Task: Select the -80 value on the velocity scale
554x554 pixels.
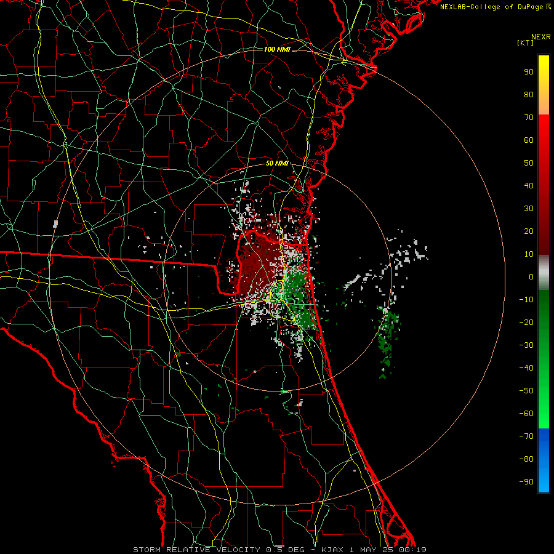Action: pyautogui.click(x=526, y=459)
